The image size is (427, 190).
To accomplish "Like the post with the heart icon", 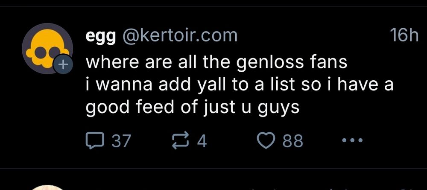I will [x=266, y=140].
